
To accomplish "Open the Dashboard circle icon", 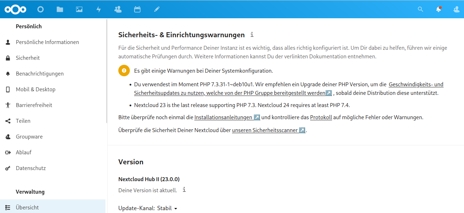I will click(x=41, y=9).
